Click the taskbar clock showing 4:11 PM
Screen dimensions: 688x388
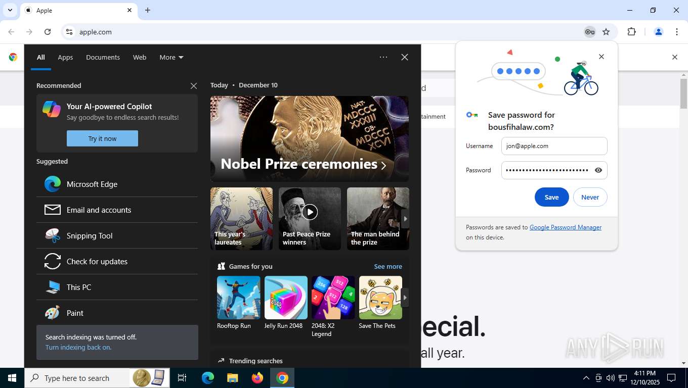(644, 378)
